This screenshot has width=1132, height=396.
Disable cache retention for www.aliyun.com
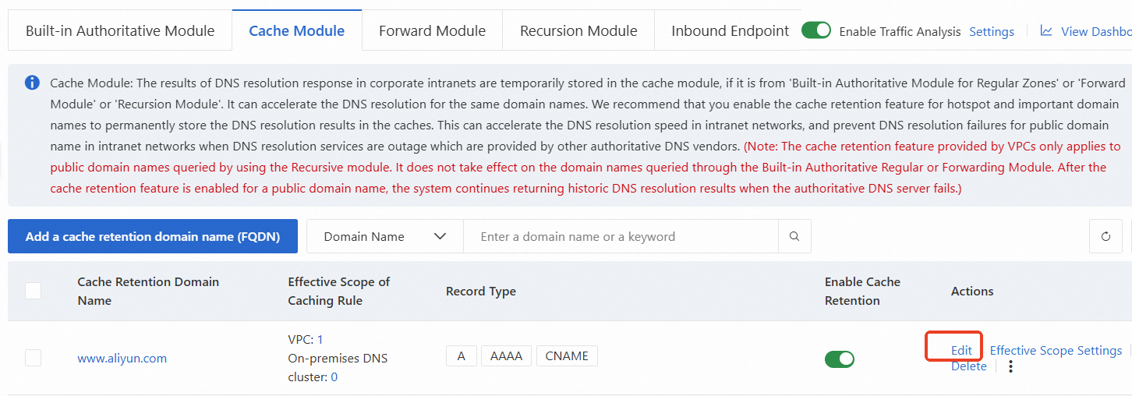point(839,359)
